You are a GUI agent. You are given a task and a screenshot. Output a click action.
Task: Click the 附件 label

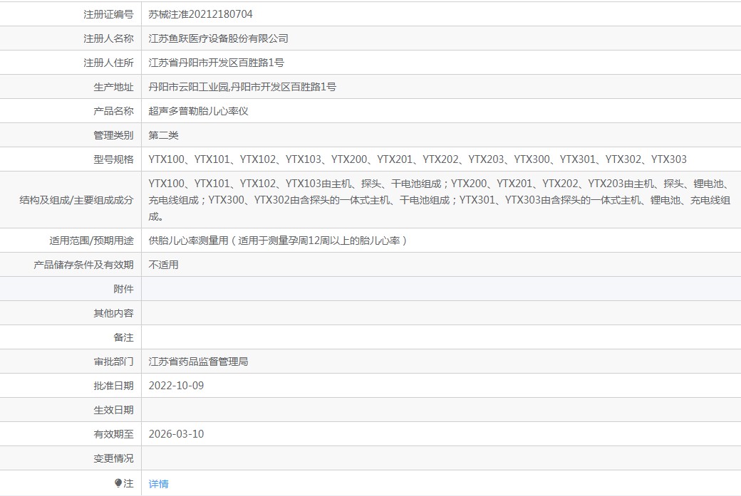tap(123, 289)
